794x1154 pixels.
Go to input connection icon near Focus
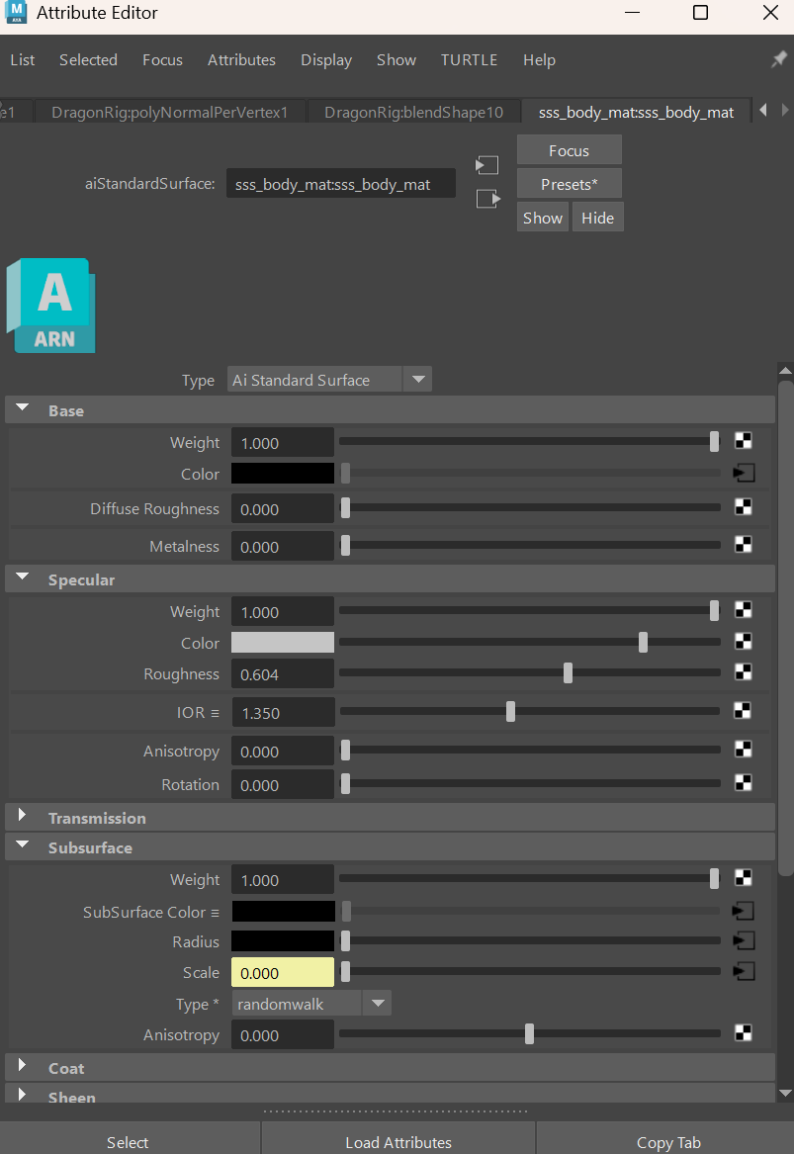pyautogui.click(x=487, y=165)
